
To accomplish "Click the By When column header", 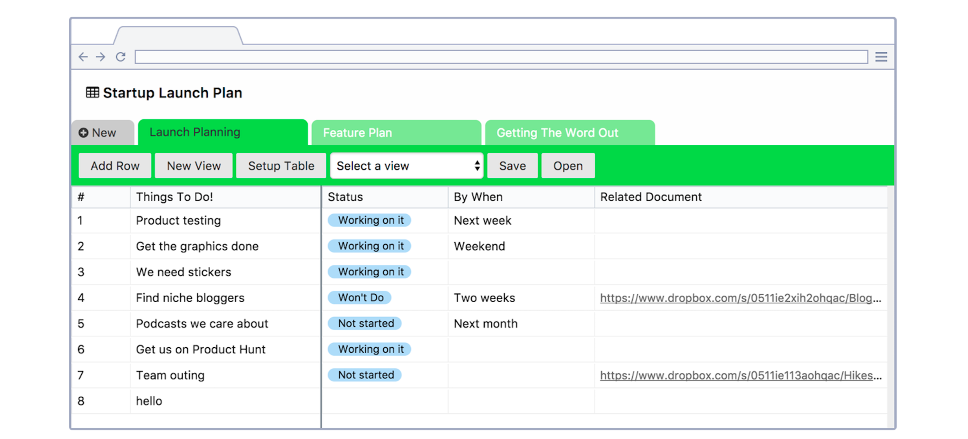I will [521, 197].
